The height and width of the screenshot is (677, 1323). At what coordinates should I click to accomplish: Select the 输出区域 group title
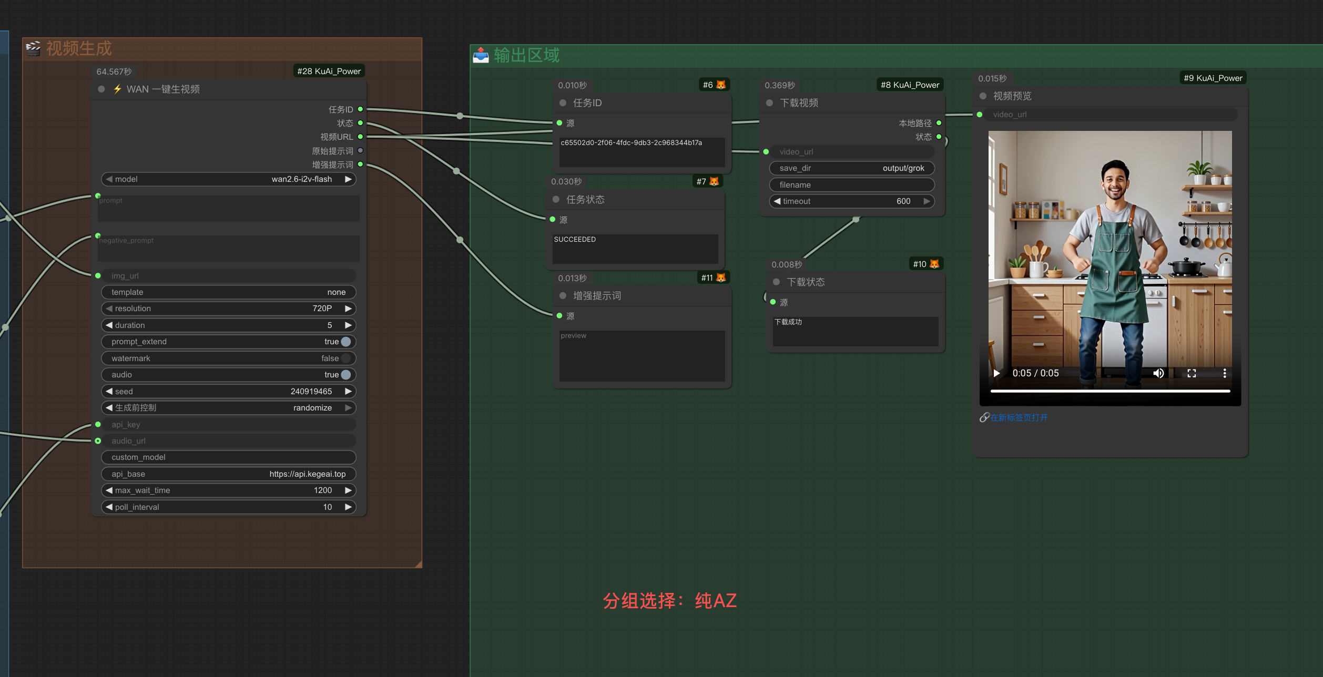click(x=526, y=55)
